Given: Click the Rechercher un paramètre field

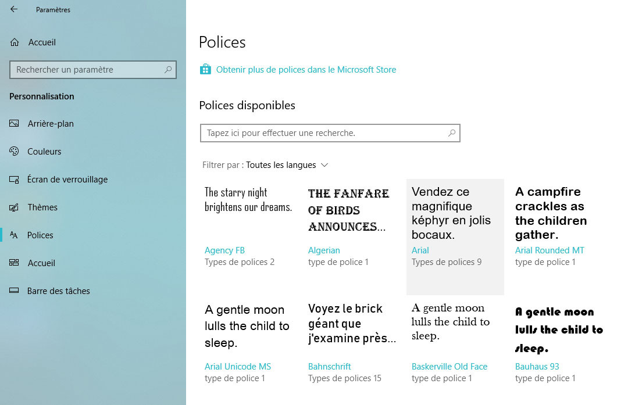Looking at the screenshot, I should point(93,70).
